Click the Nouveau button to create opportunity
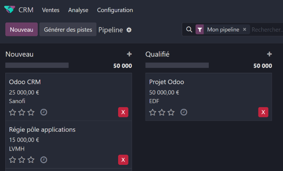Screen dimensions: 283x171 click(x=21, y=29)
